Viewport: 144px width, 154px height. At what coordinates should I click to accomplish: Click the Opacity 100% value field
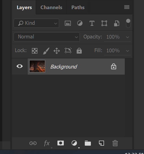coord(113,37)
